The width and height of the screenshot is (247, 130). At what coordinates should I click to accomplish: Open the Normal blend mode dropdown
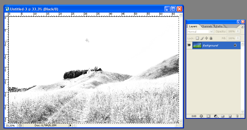point(211,31)
